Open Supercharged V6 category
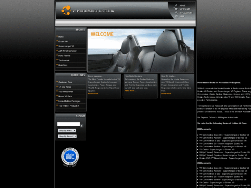251x188 pixels. coord(66,46)
